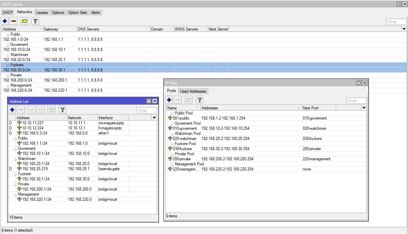Sort Address List by Network column
This screenshot has width=408, height=234.
pos(82,118)
